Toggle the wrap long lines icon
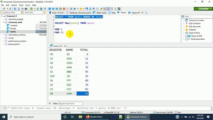The image size is (213, 120). coord(112,9)
